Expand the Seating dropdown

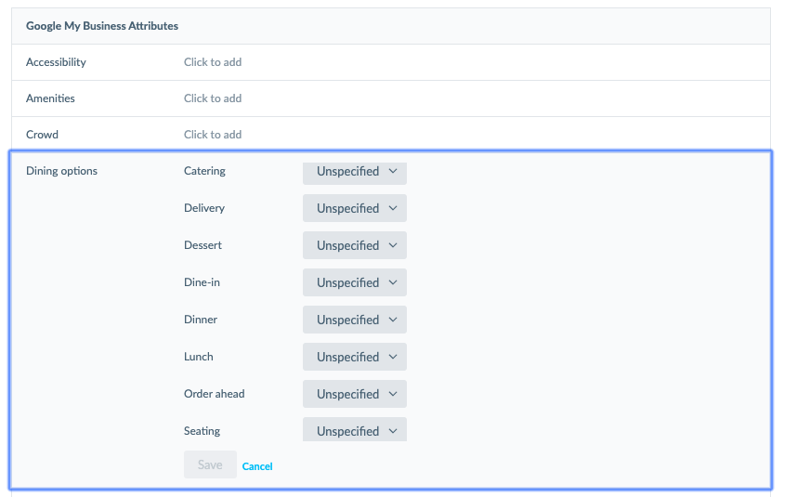354,430
